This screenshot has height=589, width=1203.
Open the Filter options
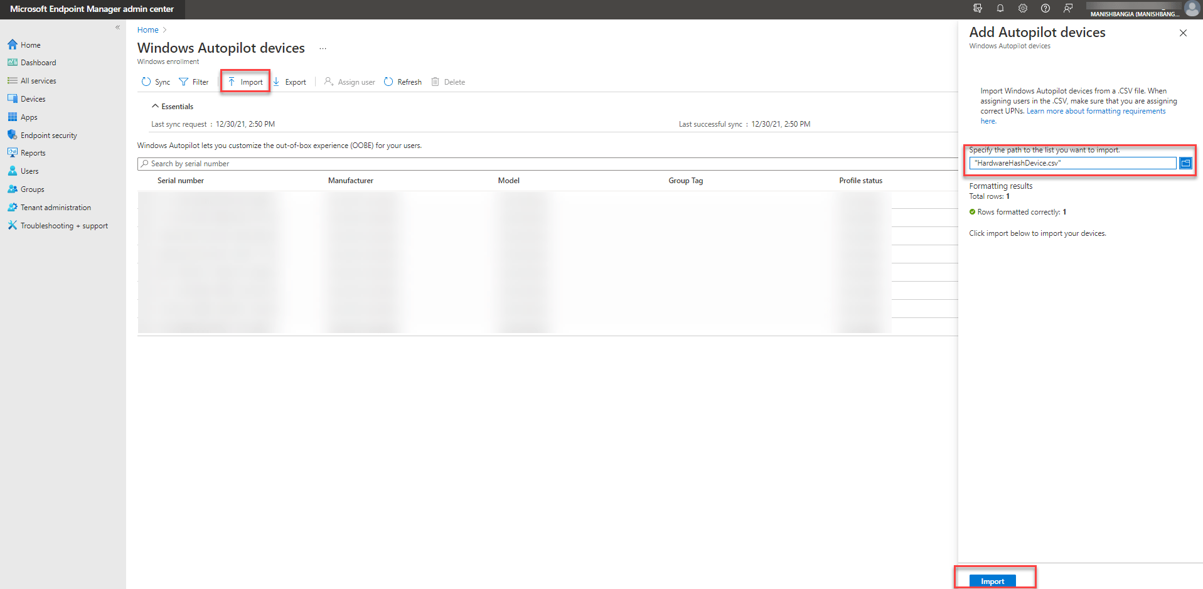[194, 82]
